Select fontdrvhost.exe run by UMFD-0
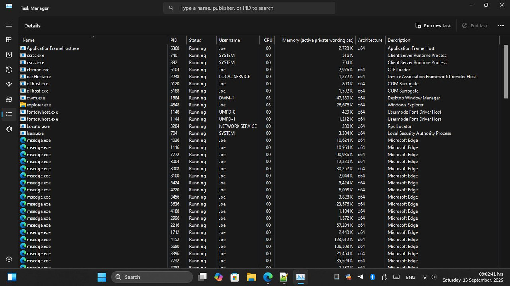Viewport: 510px width, 286px height. tap(259, 112)
